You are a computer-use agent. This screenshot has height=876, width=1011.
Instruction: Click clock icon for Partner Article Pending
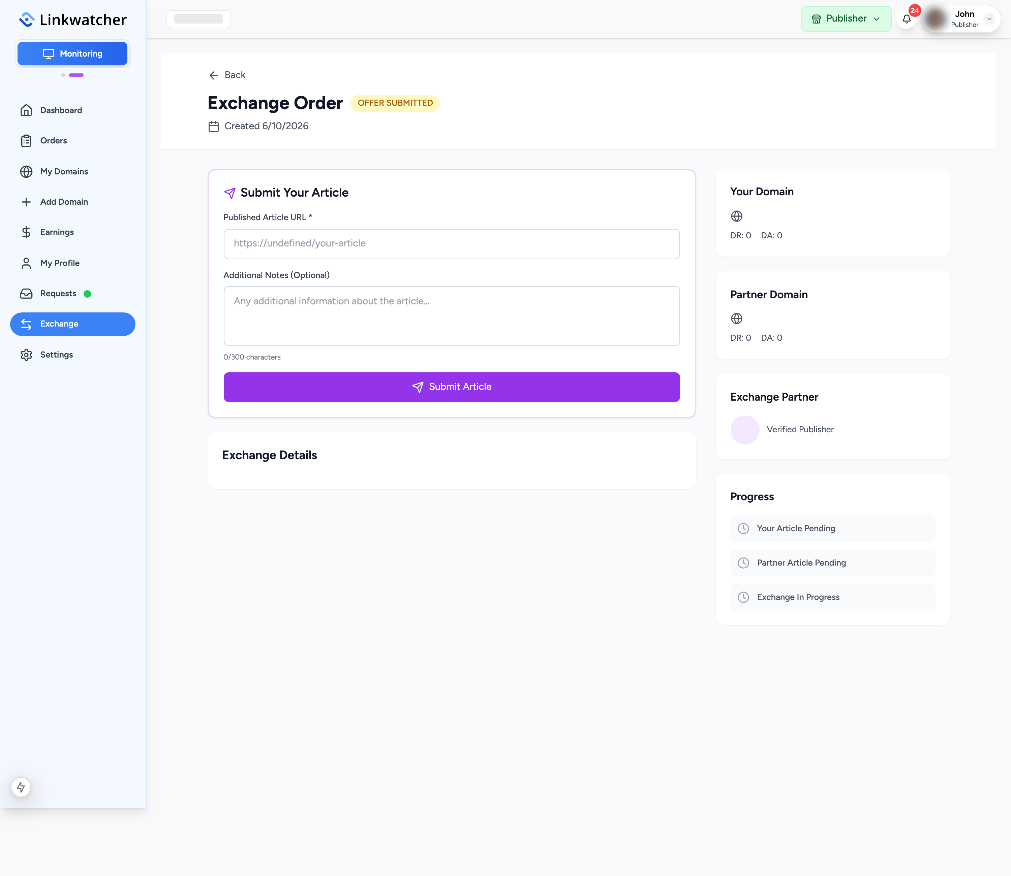[x=743, y=563]
